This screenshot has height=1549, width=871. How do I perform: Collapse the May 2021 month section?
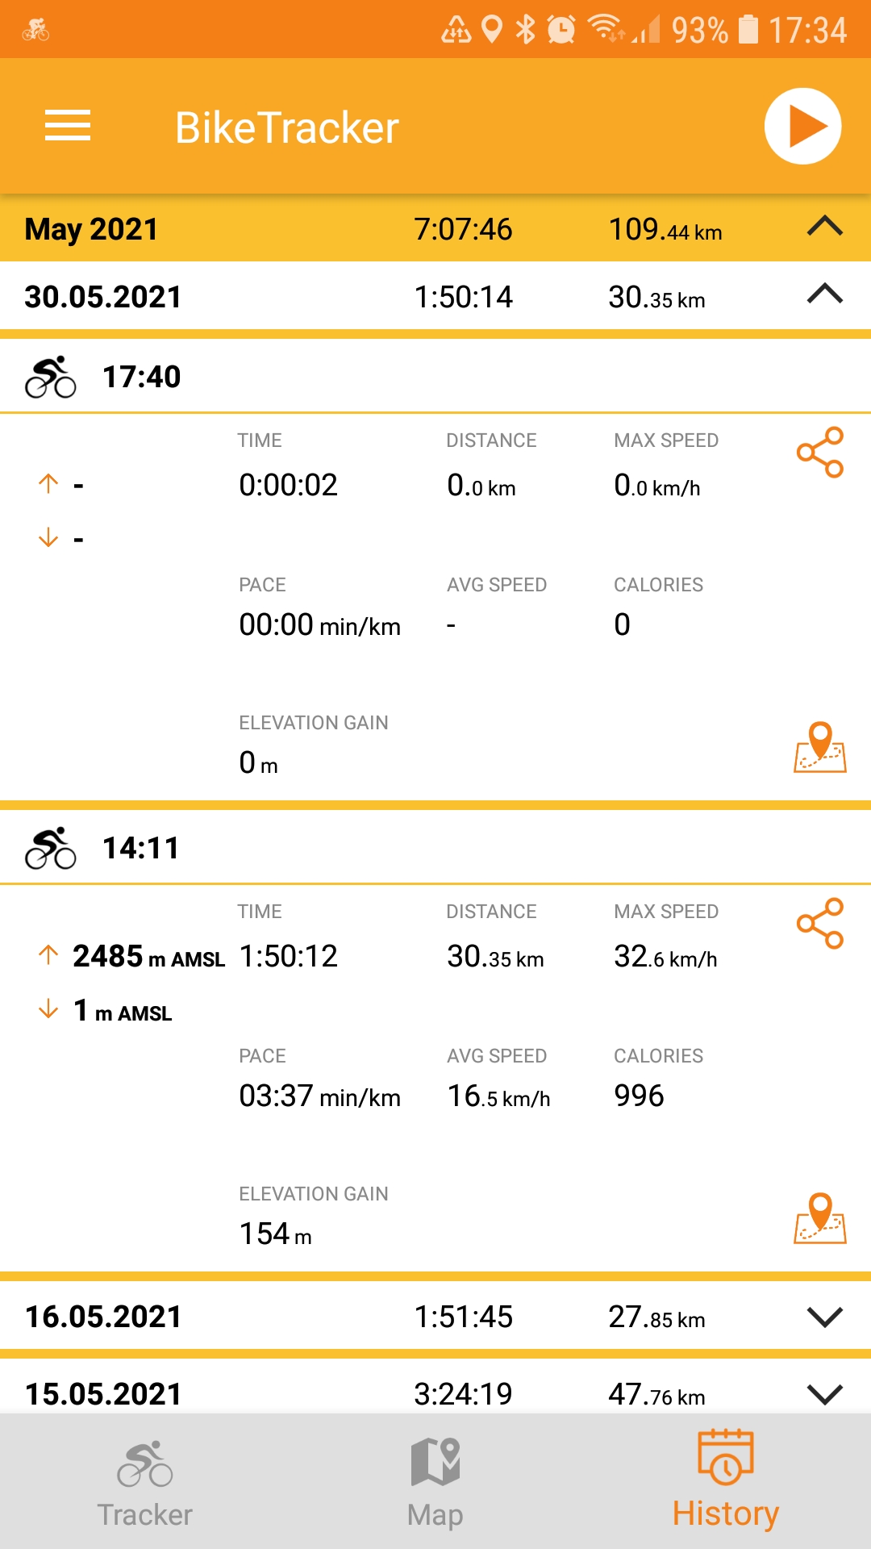pyautogui.click(x=824, y=228)
